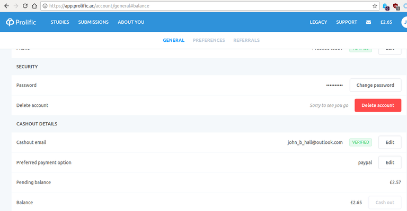This screenshot has height=211, width=407.
Task: Reload the page with the refresh icon
Action: (25, 6)
